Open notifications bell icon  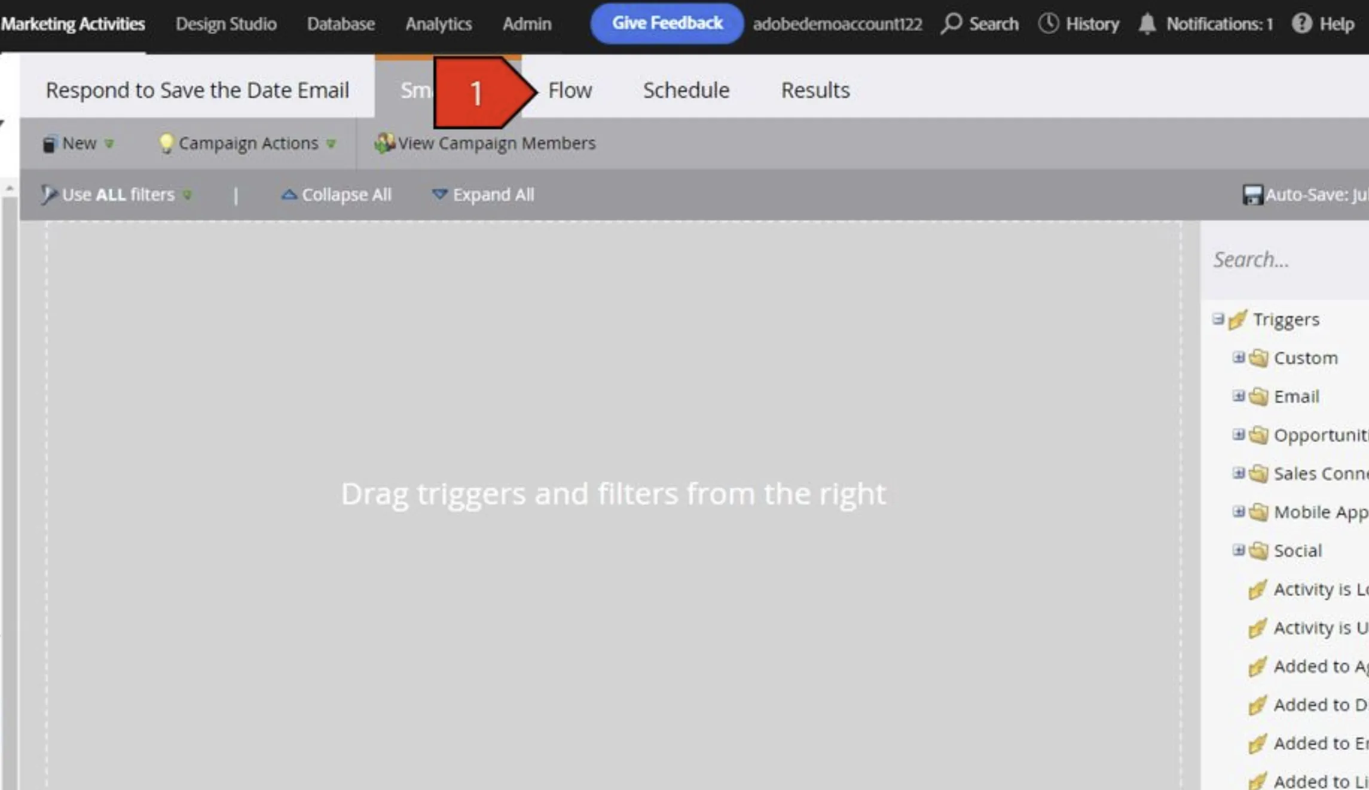tap(1147, 24)
